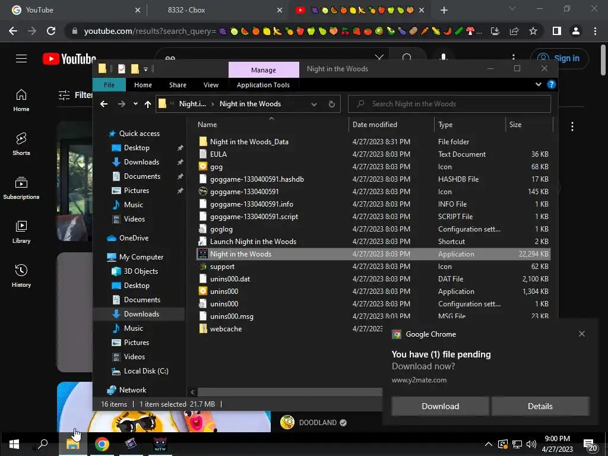Reload the Chrome page
608x456 pixels.
point(51,31)
